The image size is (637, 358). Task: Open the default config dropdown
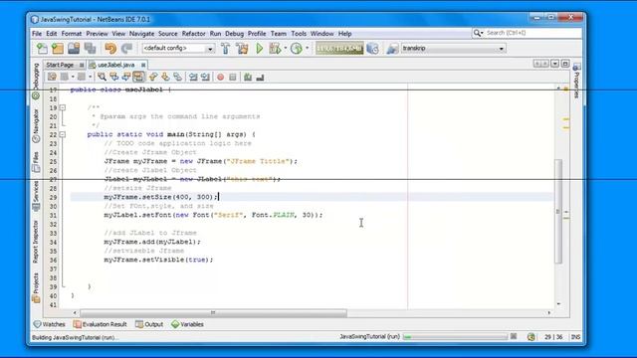point(210,49)
